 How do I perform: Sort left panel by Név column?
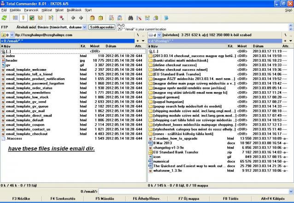[x=40, y=46]
